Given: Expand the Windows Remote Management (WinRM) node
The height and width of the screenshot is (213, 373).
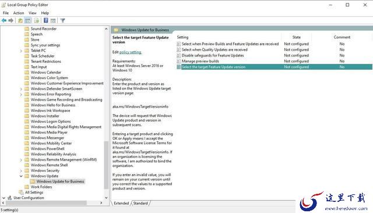Looking at the screenshot, I should (x=21, y=160).
